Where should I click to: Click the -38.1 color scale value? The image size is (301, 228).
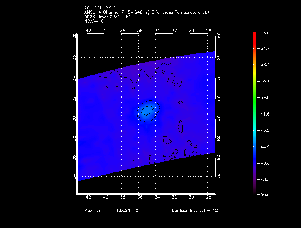point(264,82)
